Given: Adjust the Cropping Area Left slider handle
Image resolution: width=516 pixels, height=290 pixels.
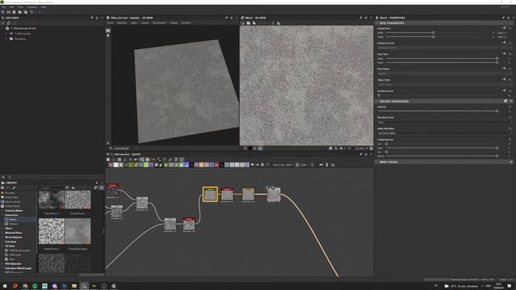Looking at the screenshot, I should pyautogui.click(x=386, y=144).
